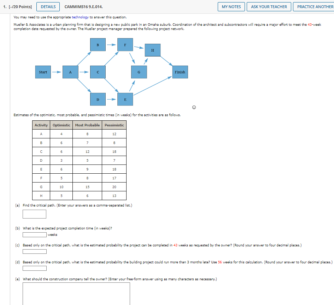Open MY NOTES
This screenshot has width=334, height=305.
[231, 7]
